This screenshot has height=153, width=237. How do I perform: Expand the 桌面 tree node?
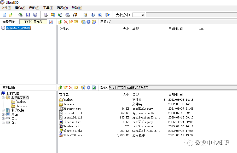3,114
